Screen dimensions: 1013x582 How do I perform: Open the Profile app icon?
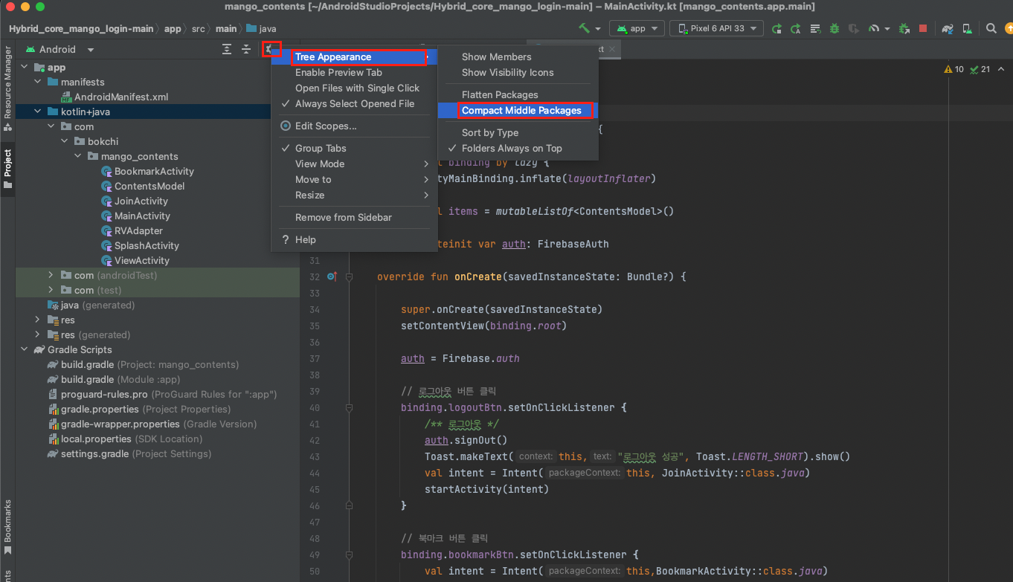click(x=875, y=29)
